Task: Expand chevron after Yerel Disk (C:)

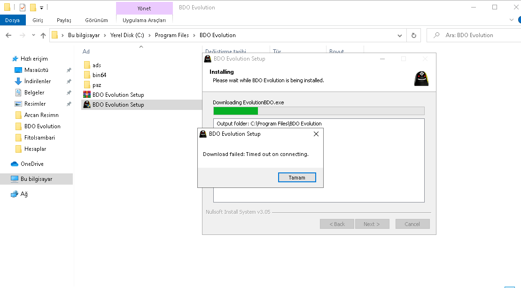Action: click(149, 35)
